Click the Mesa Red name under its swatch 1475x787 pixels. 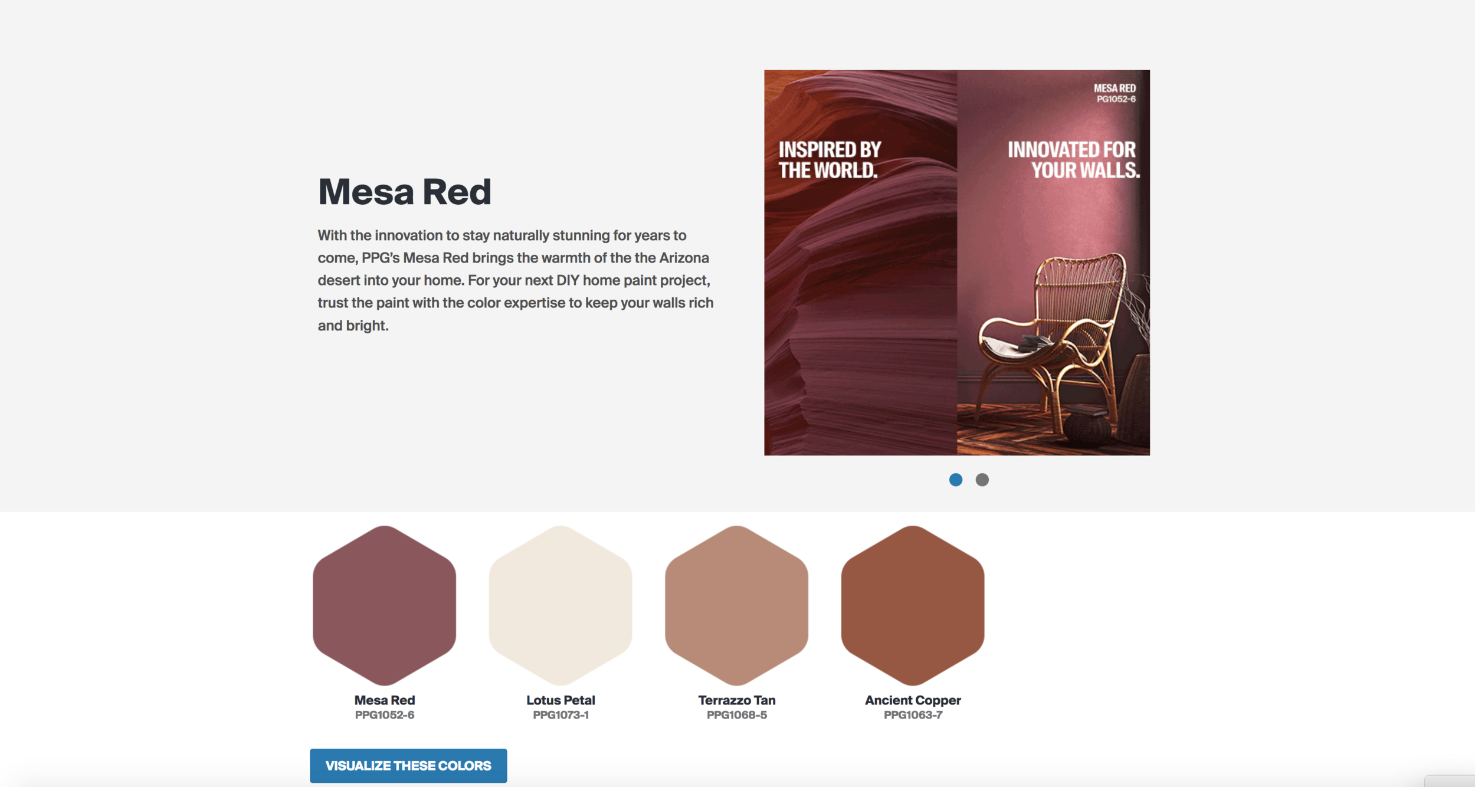[x=384, y=700]
